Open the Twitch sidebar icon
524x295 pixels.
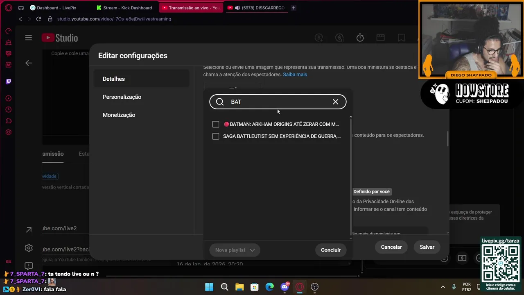pyautogui.click(x=9, y=82)
